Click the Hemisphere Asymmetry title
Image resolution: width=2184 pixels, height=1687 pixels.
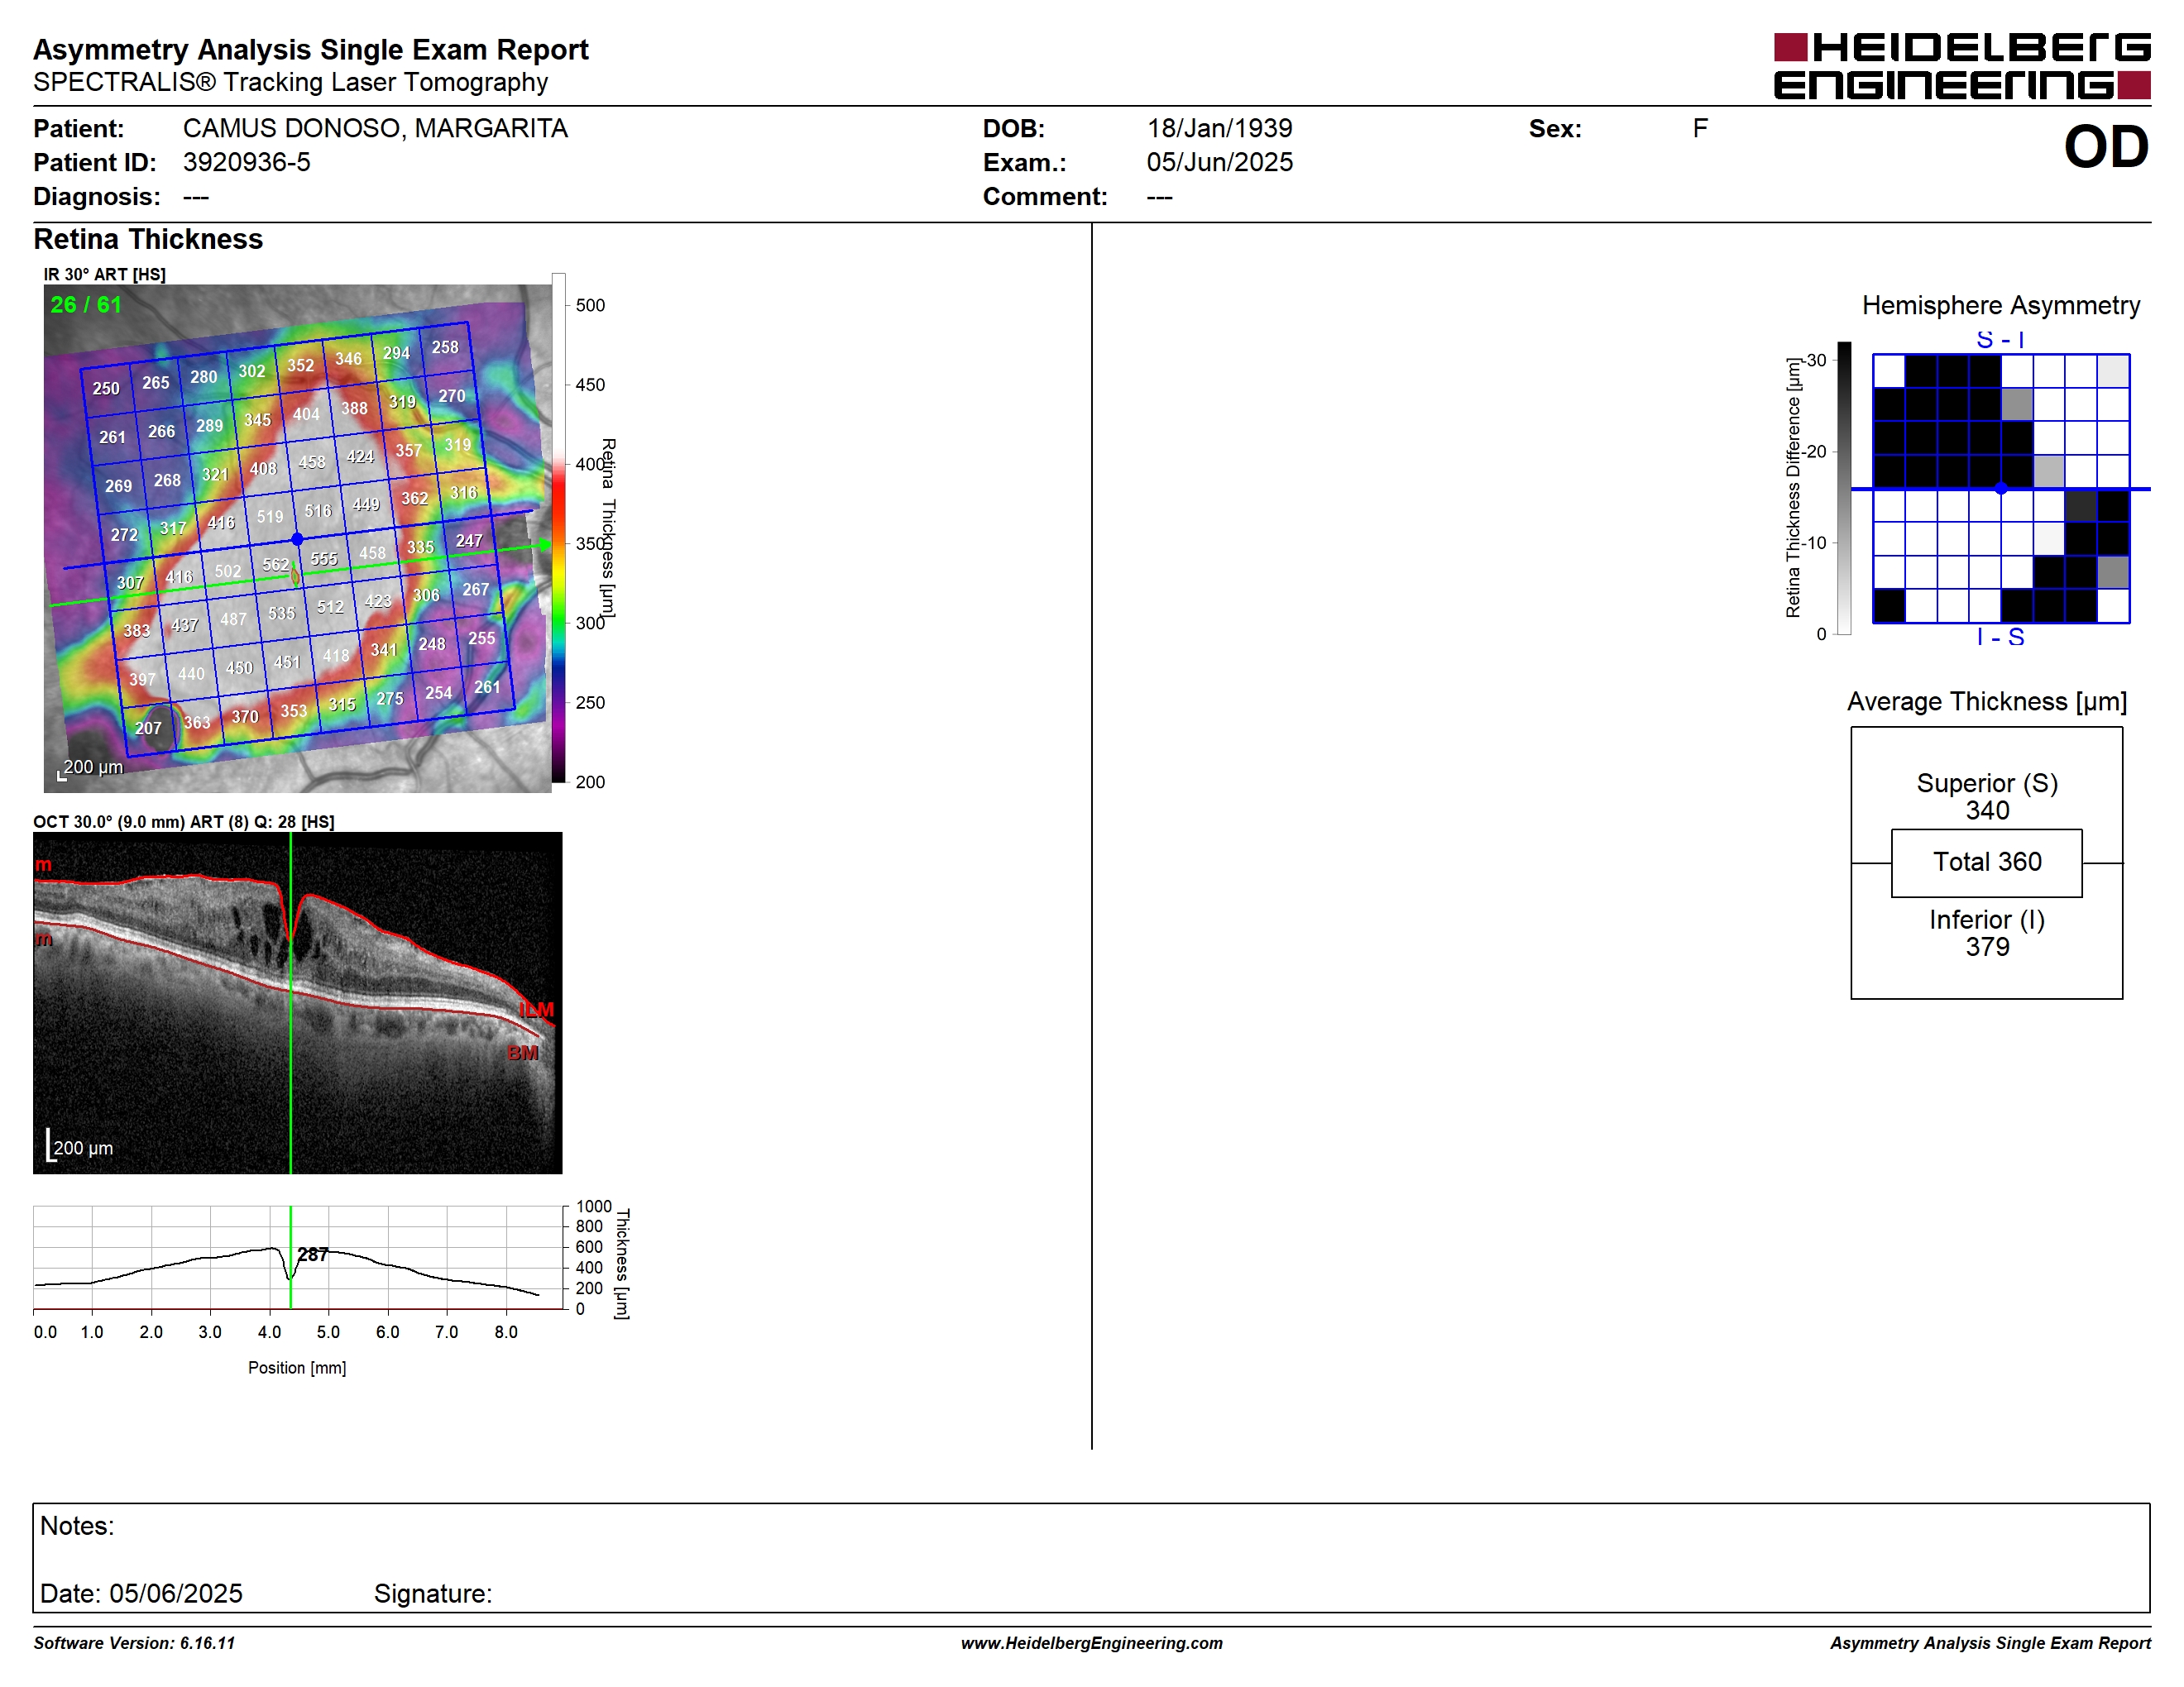click(x=2001, y=306)
